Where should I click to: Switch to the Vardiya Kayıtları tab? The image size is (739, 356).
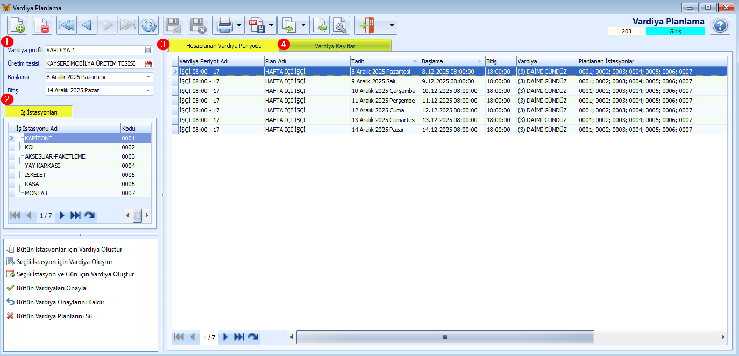pos(335,46)
